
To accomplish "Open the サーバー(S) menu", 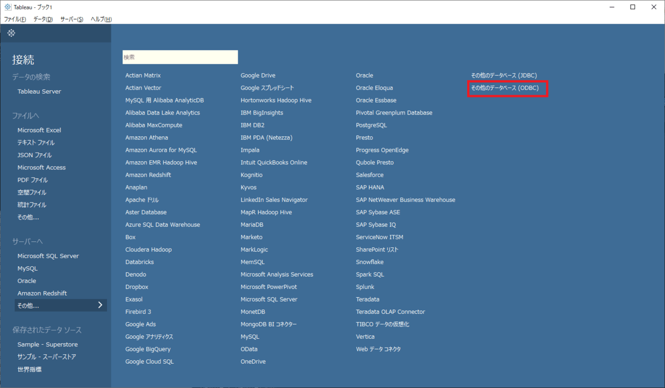I will [x=72, y=19].
